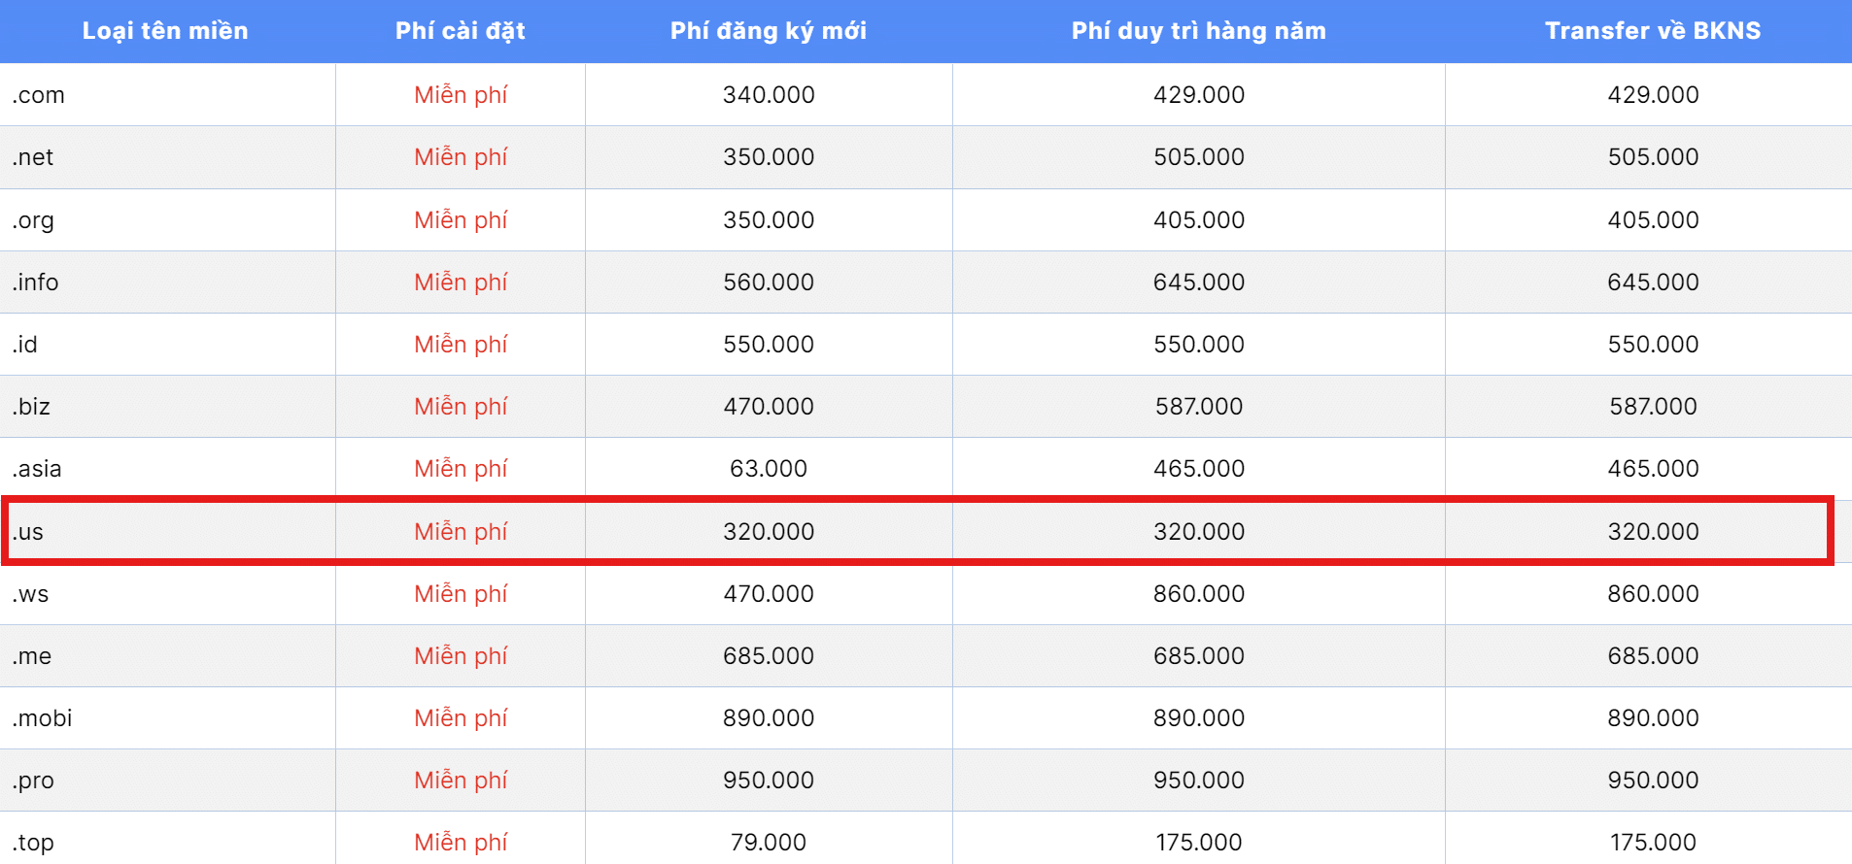Select the .asia registration fee 63.000
The height and width of the screenshot is (864, 1852).
click(x=769, y=469)
